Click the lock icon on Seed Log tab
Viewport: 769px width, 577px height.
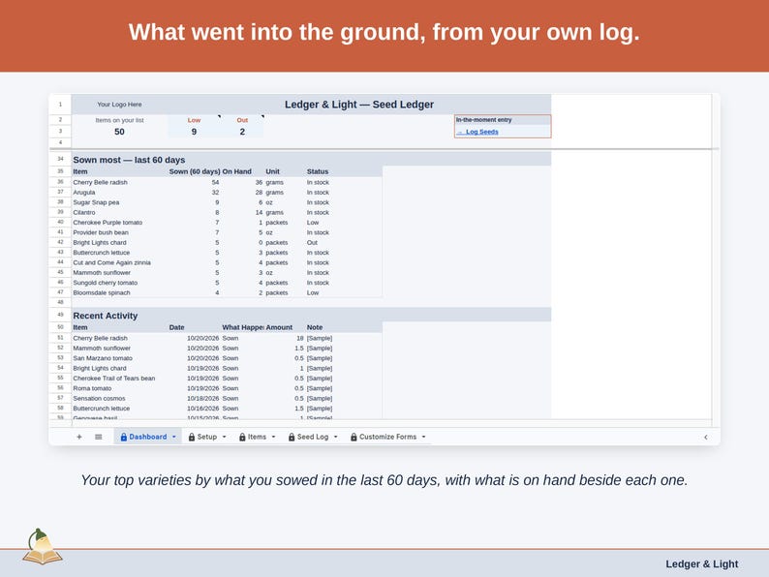click(x=292, y=437)
